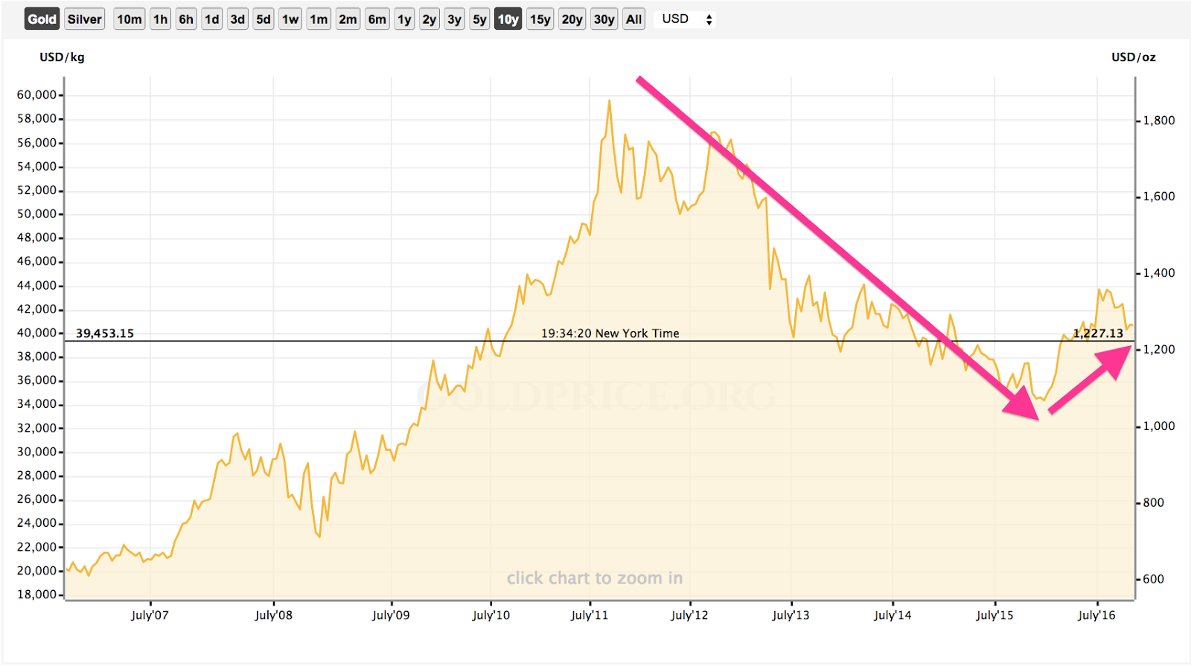Click the active 10y range button
The height and width of the screenshot is (666, 1191).
click(x=508, y=19)
